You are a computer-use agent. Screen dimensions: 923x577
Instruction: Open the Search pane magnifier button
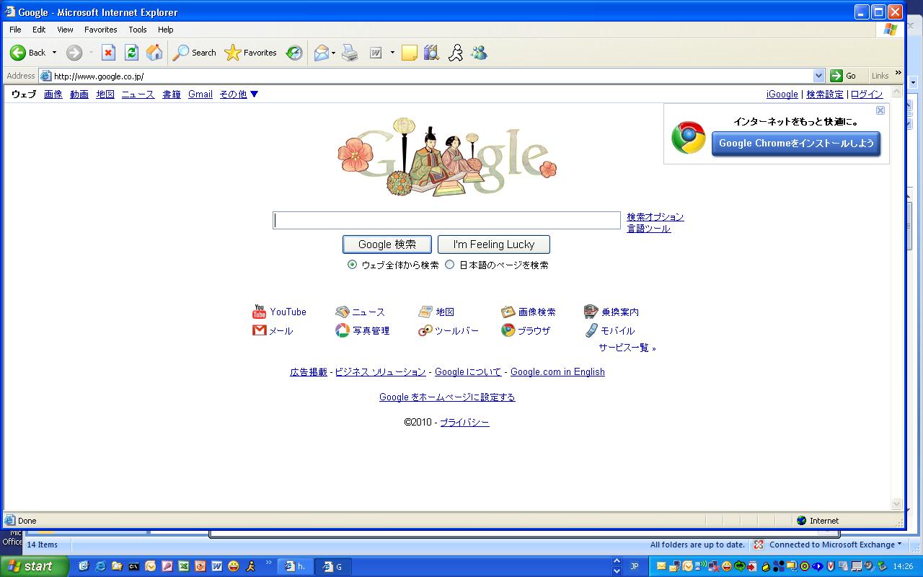194,53
